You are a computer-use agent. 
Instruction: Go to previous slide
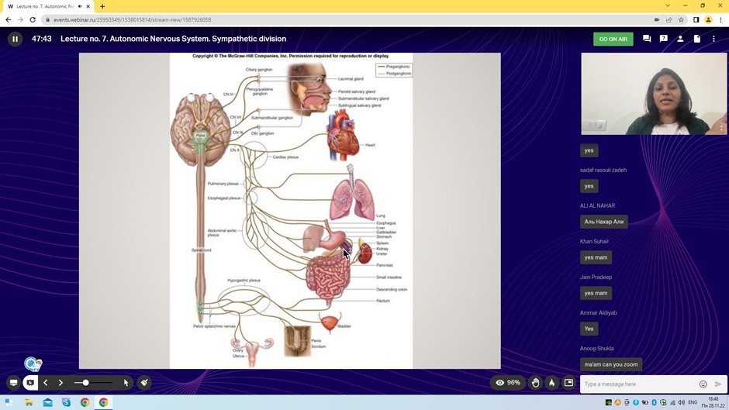tap(46, 383)
